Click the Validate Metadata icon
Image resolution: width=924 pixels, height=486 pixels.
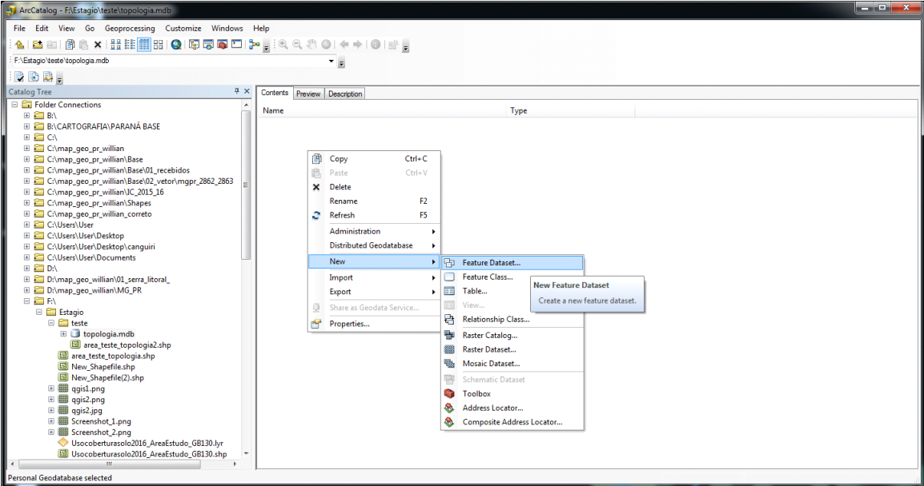(19, 77)
